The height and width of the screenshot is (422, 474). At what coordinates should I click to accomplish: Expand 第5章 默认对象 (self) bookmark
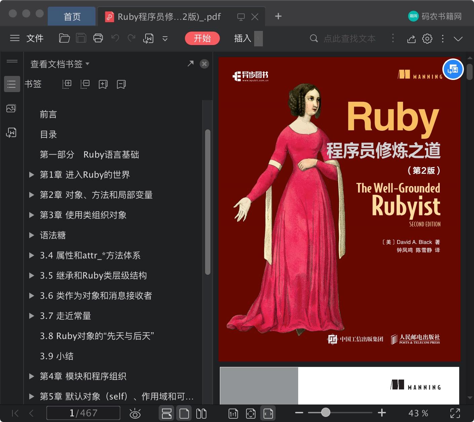32,396
